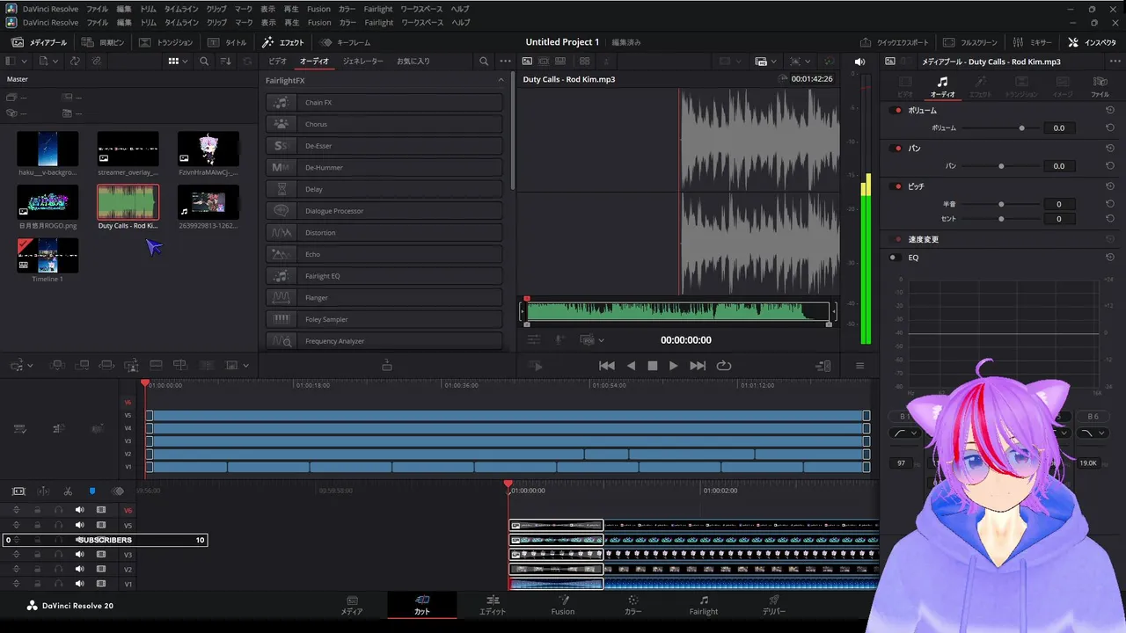Select the Chain FX effect
The height and width of the screenshot is (633, 1126).
384,103
